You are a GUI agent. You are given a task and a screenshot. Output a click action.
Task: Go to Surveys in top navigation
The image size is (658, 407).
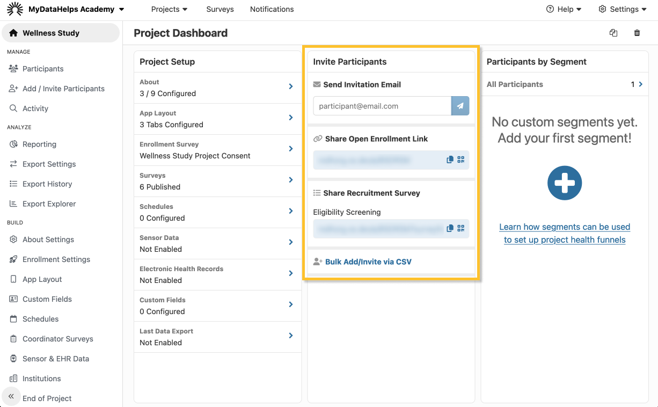tap(220, 9)
